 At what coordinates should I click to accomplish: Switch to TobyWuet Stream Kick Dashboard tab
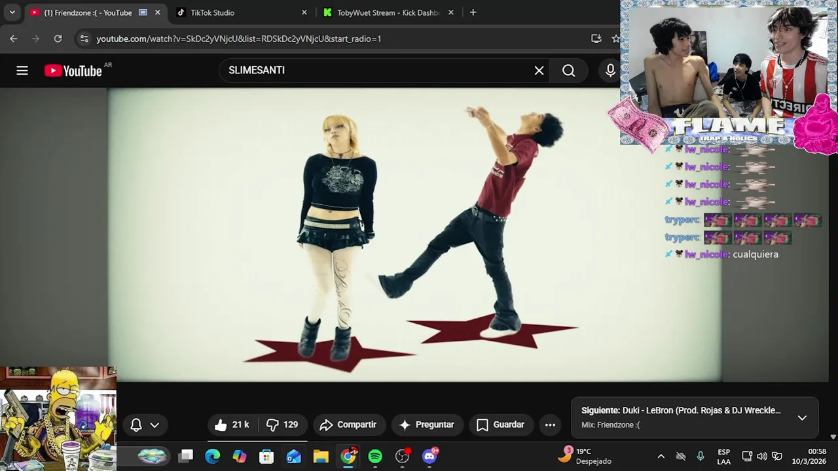coord(390,12)
